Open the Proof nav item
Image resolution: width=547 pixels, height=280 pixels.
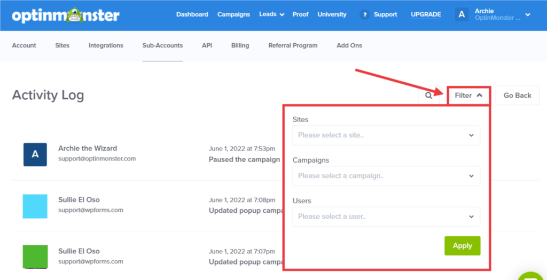coord(300,14)
